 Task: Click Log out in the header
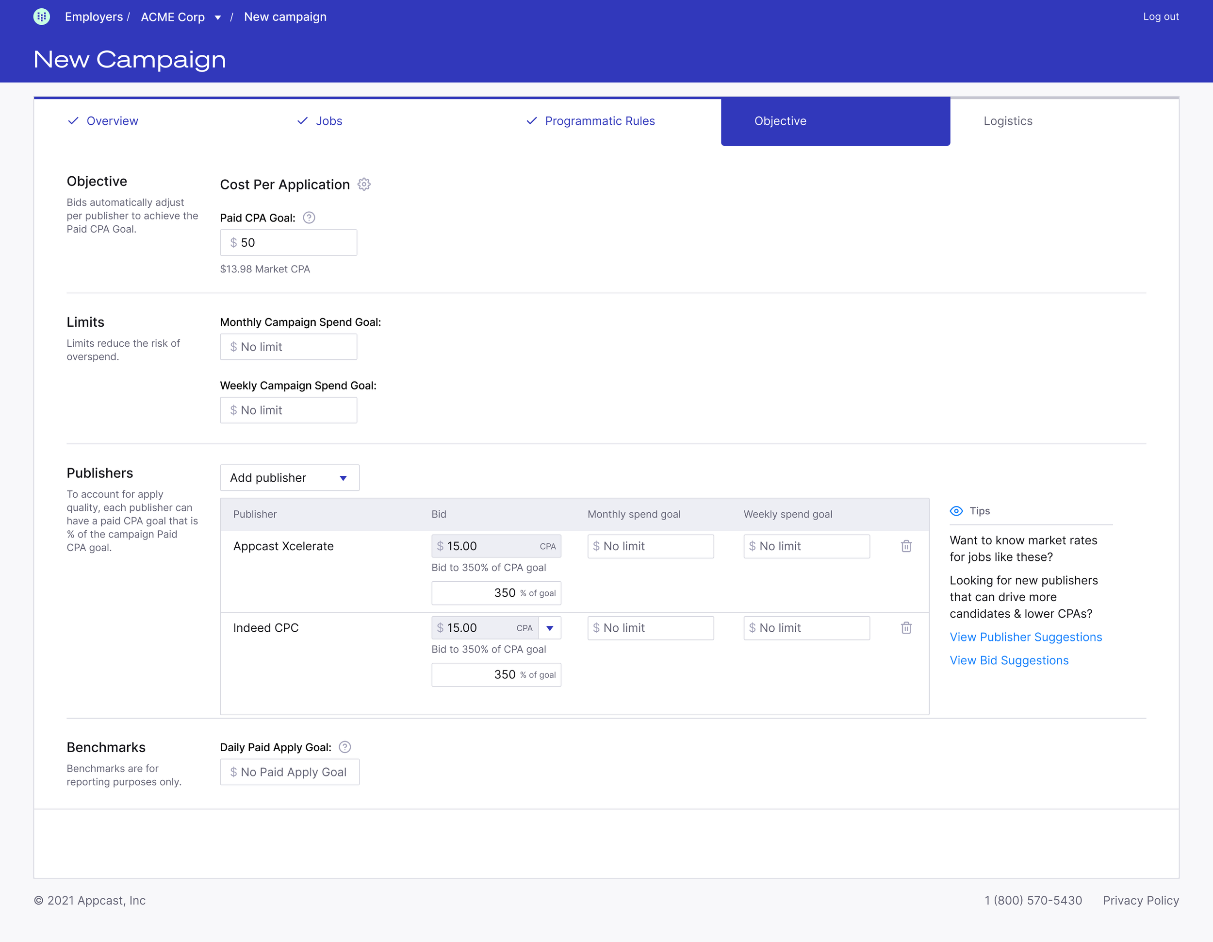click(x=1160, y=17)
